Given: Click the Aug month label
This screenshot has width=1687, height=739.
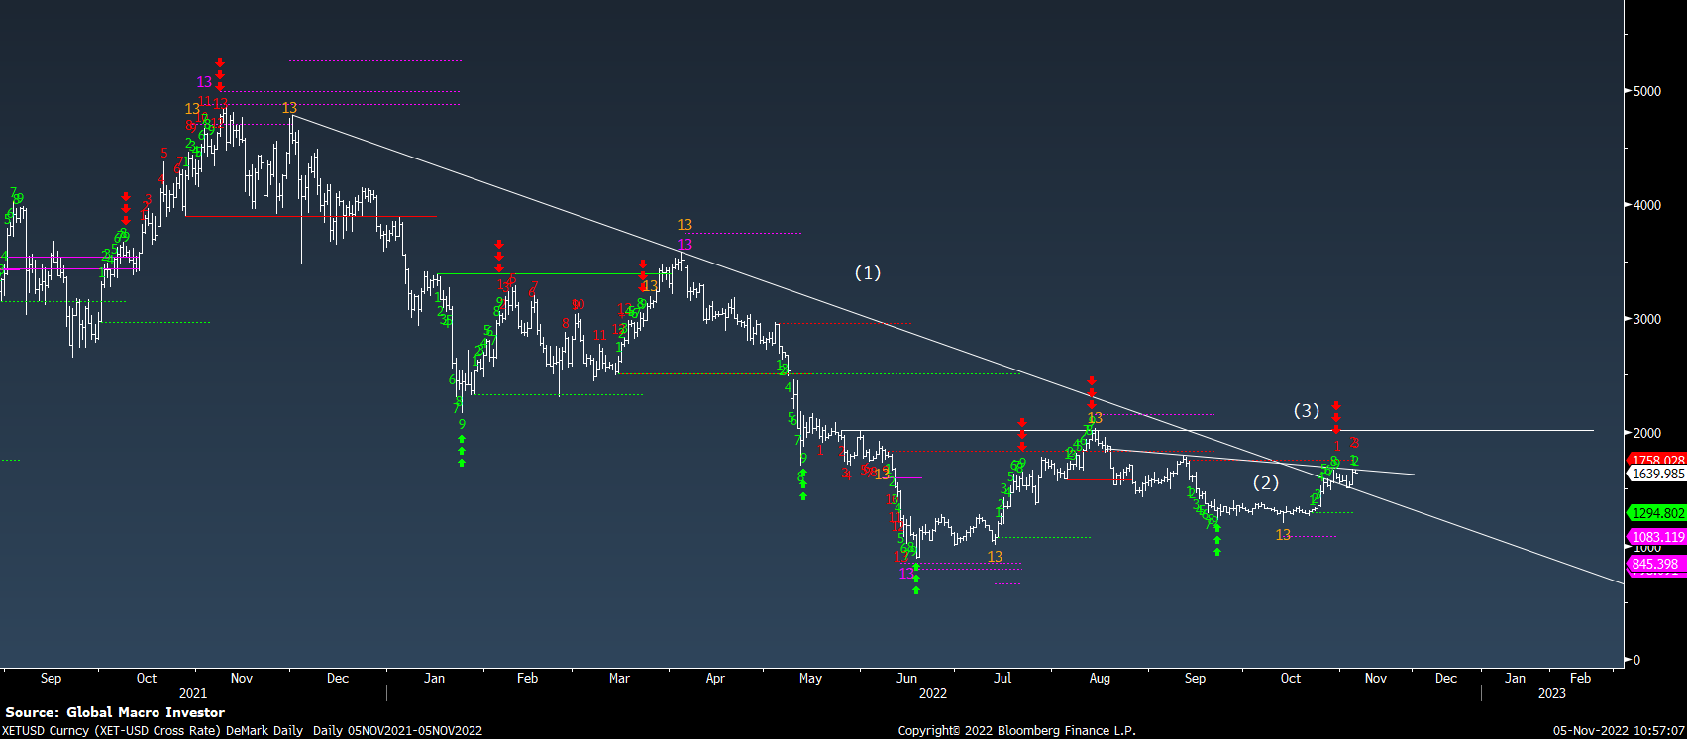Looking at the screenshot, I should (x=1100, y=679).
